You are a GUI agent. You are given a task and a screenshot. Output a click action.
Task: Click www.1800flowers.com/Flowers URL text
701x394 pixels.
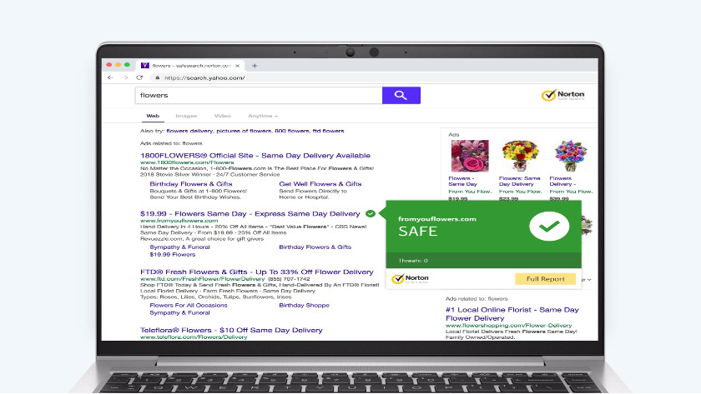(187, 162)
